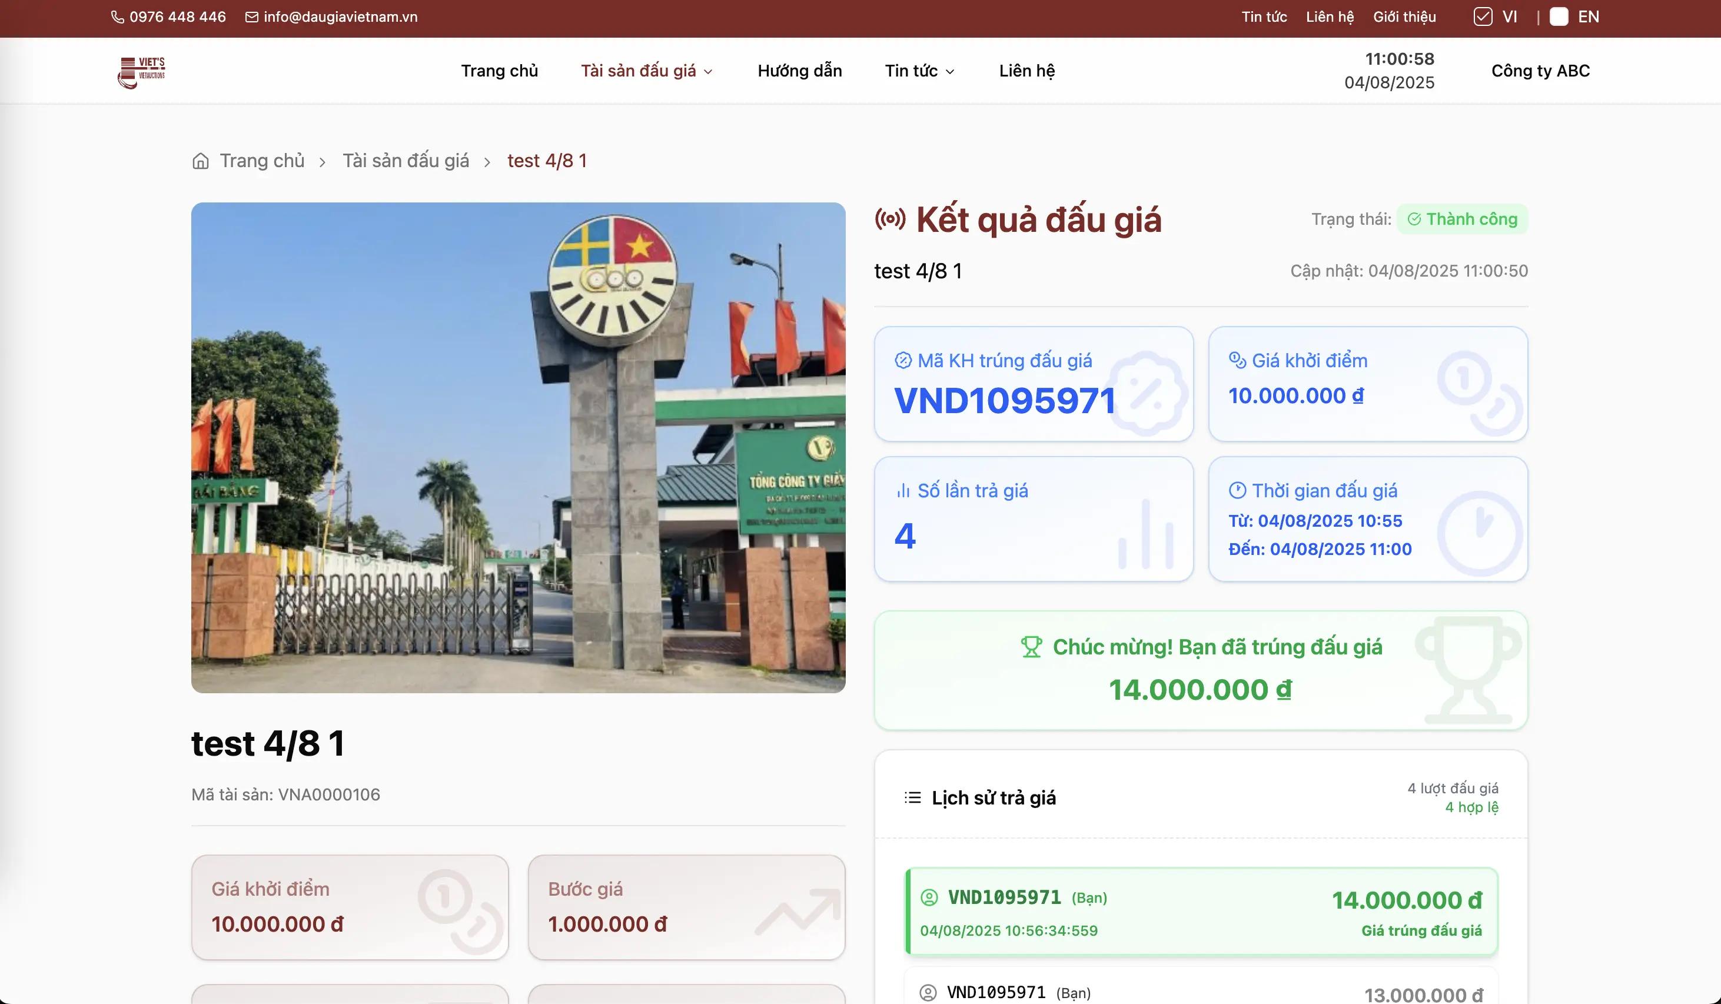Click Liên hệ in the top bar
This screenshot has width=1721, height=1004.
click(x=1330, y=17)
